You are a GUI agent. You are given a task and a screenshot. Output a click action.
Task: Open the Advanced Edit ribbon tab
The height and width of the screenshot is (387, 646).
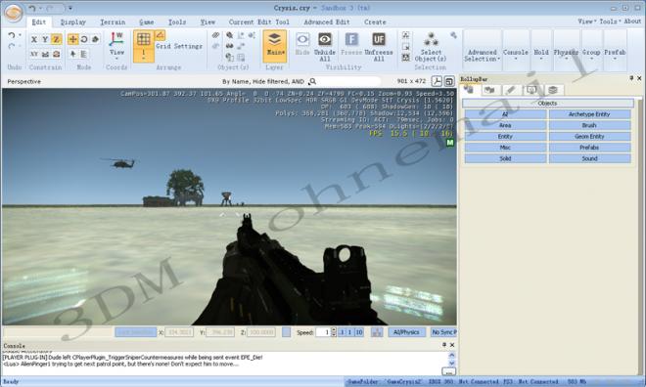point(327,22)
